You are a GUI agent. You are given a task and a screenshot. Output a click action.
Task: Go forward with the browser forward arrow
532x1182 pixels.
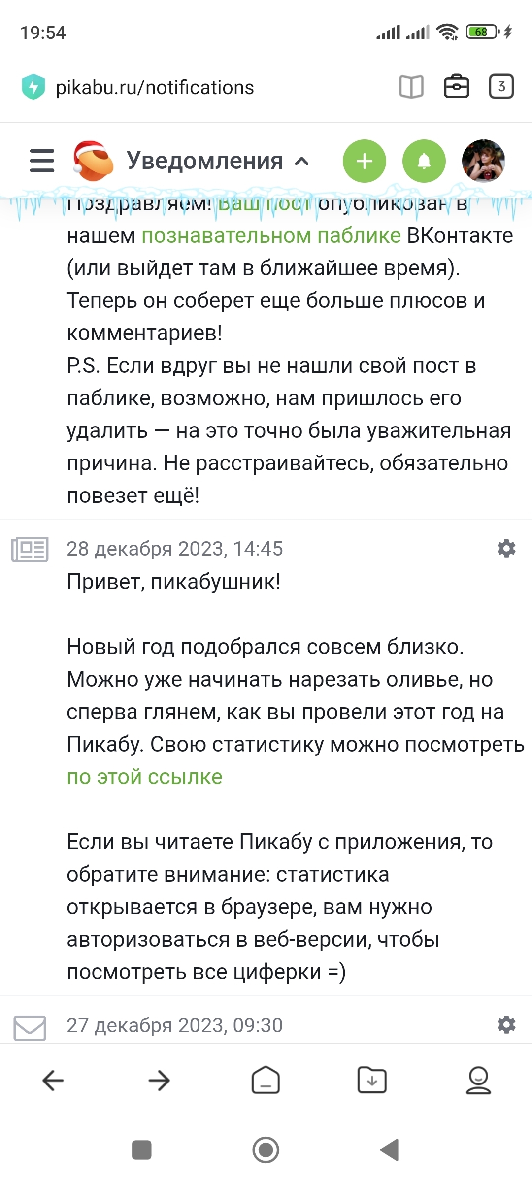click(159, 1081)
